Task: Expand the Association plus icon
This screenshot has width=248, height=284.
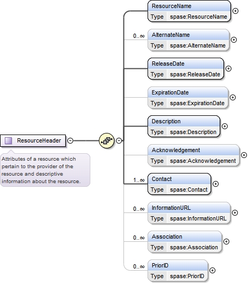Action: 226,241
